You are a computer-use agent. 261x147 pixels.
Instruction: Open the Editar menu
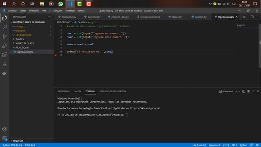[23, 11]
